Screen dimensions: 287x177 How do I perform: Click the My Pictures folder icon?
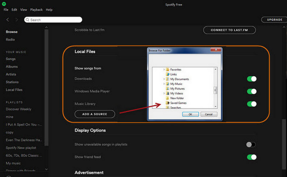[167, 88]
